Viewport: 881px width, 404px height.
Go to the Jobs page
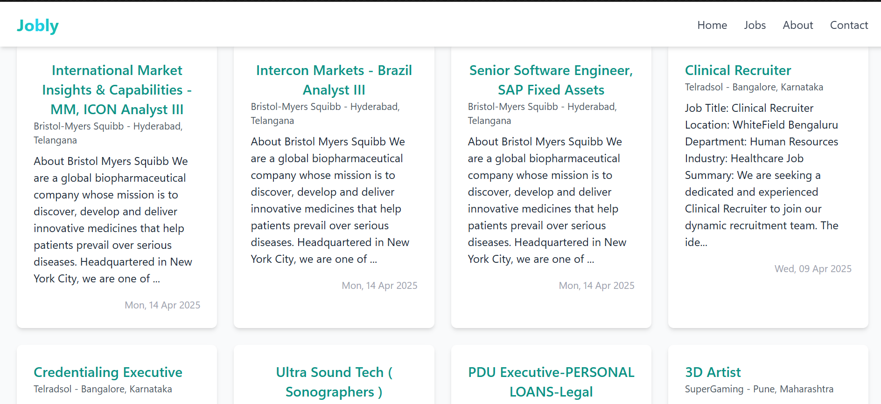[x=755, y=25]
